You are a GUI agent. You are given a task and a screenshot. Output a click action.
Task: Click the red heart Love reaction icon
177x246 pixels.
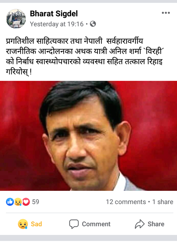coord(26,202)
